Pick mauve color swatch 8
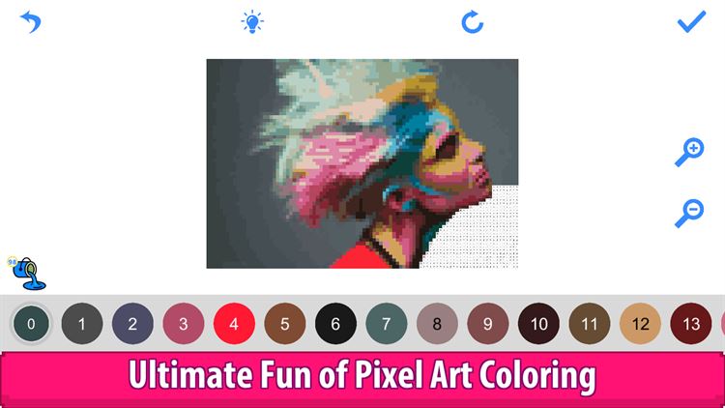Screen dimensions: 725x408 click(437, 323)
